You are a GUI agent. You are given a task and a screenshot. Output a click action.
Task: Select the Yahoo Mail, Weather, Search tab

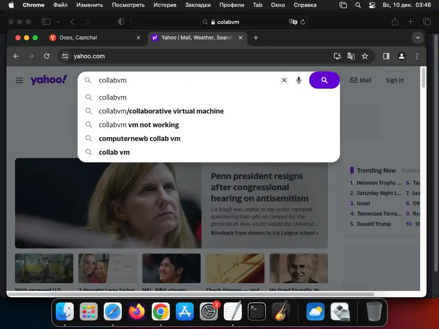click(x=197, y=38)
